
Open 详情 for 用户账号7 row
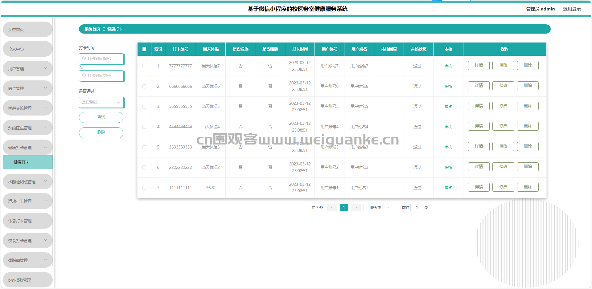pos(479,65)
